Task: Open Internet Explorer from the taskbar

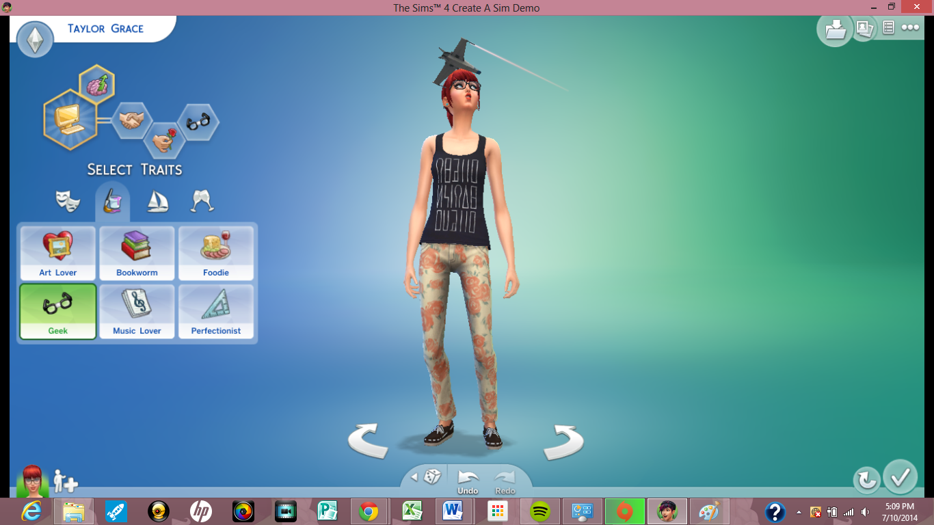Action: [x=31, y=511]
